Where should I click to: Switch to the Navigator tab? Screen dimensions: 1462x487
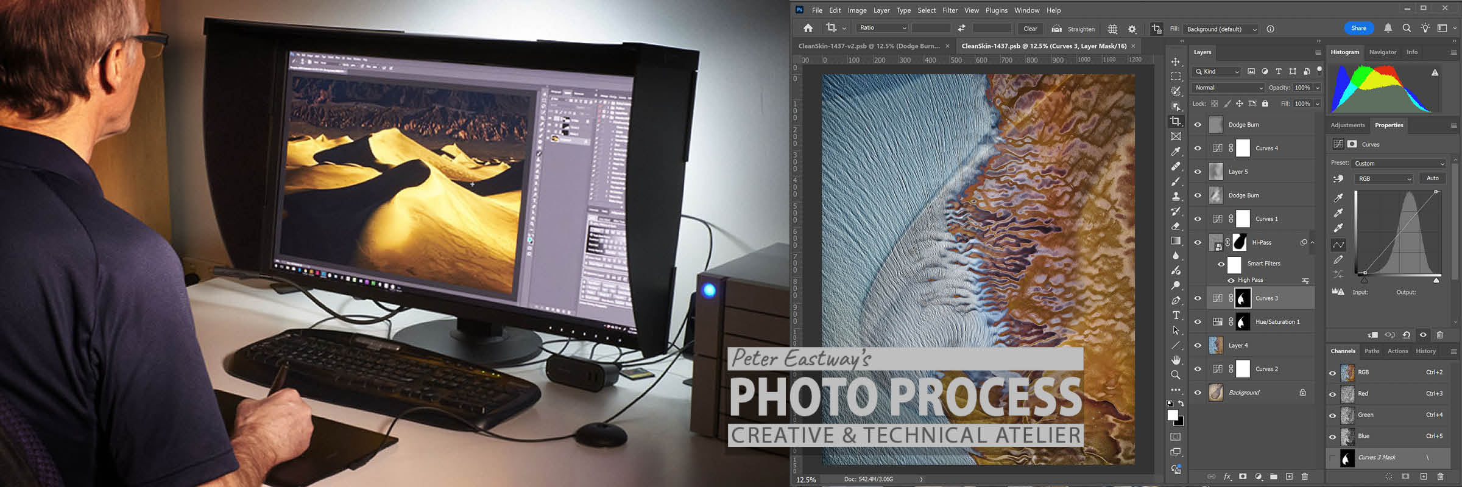pos(1382,52)
